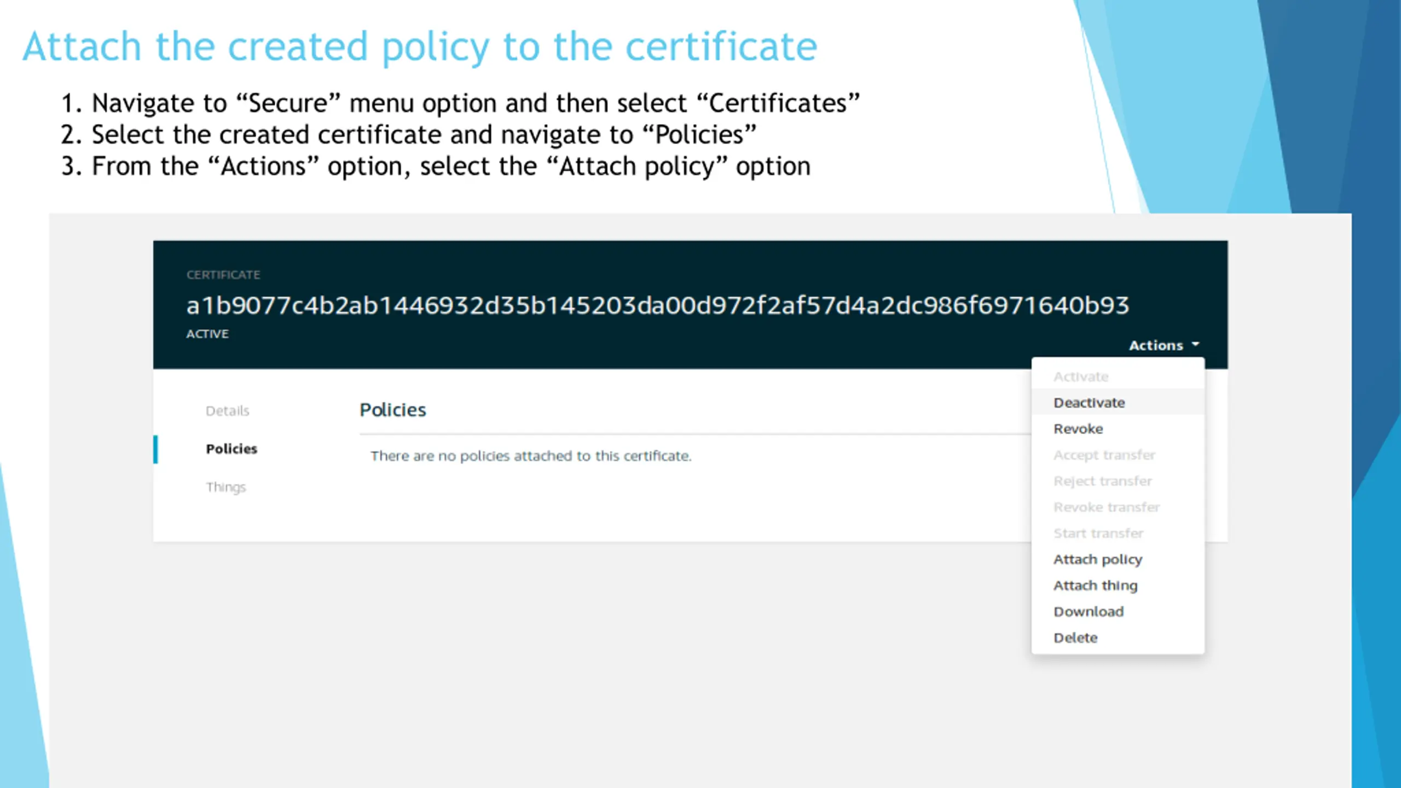Choose Attach thing from the menu
1401x788 pixels.
click(x=1118, y=586)
